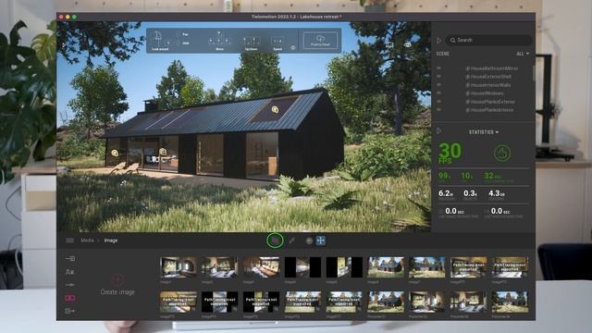Open the STATISTICS panel dropdown
Viewport: 592px width, 333px height.
coord(484,132)
